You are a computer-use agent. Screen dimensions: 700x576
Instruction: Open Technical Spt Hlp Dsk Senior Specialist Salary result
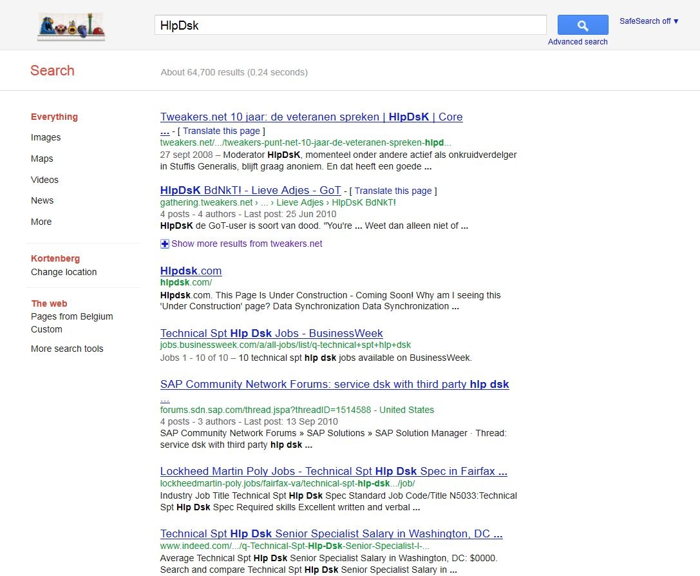331,533
